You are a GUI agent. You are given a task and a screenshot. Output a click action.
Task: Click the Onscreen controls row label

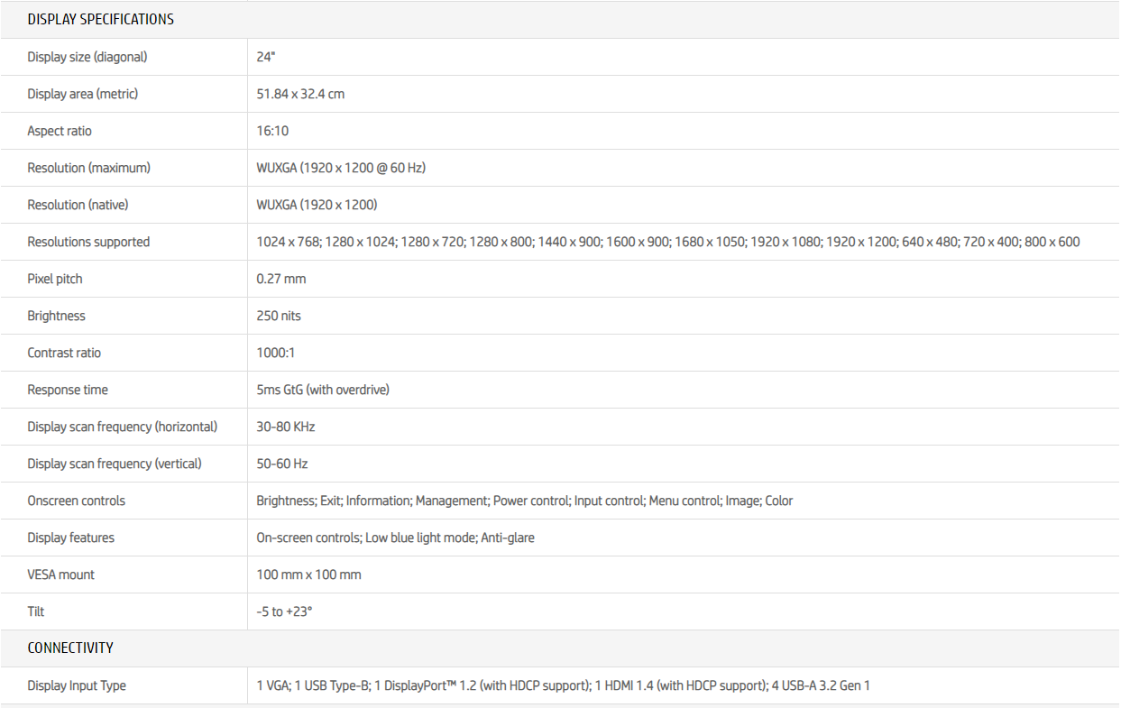coord(77,501)
